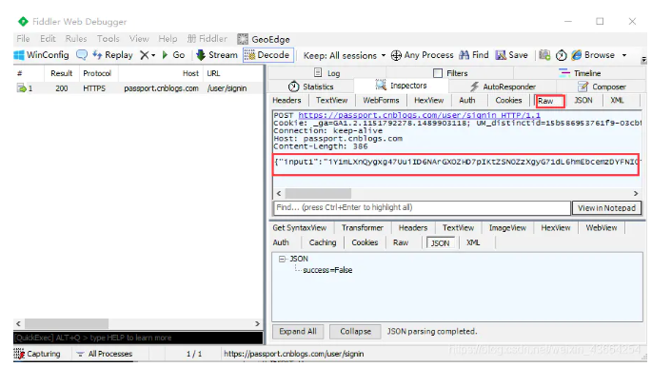Click the WinConfig Windows logo icon
This screenshot has width=652, height=367.
click(x=19, y=55)
